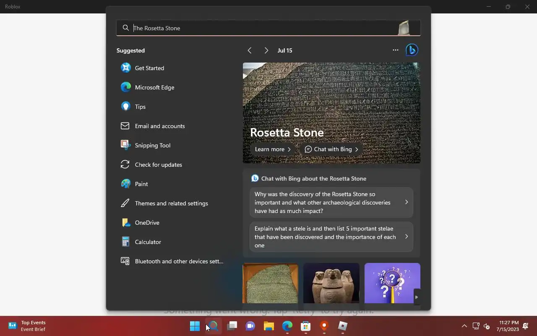Screen dimensions: 537x336
Task: Go to the previous day's highlight
Action: click(250, 50)
